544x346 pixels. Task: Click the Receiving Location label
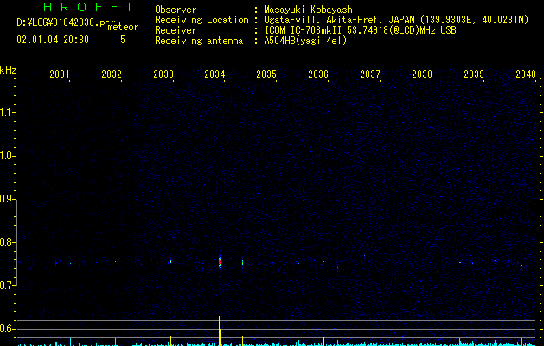click(202, 20)
